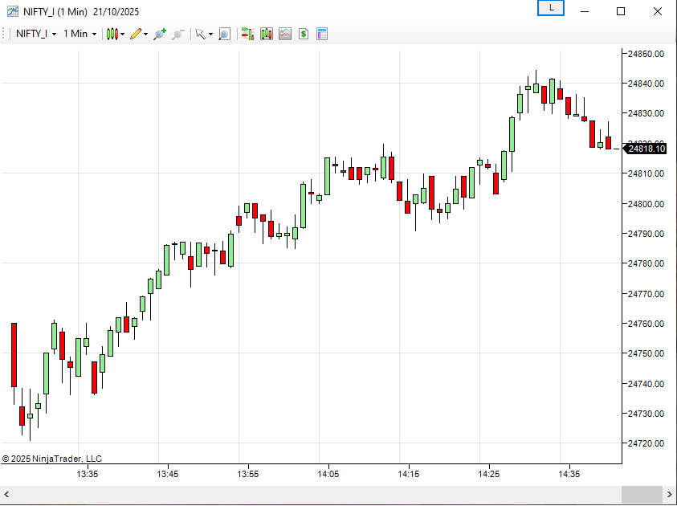Click the zoom in icon

[x=160, y=34]
